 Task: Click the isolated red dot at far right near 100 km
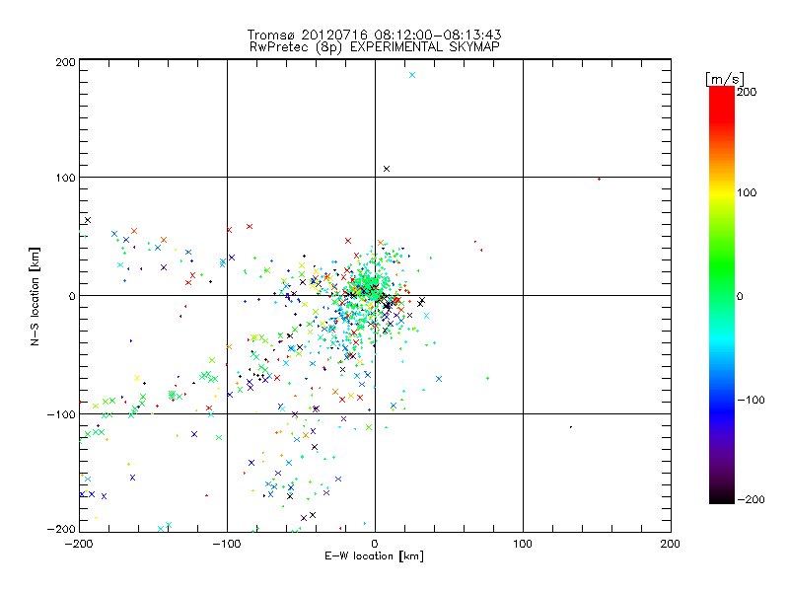click(599, 179)
